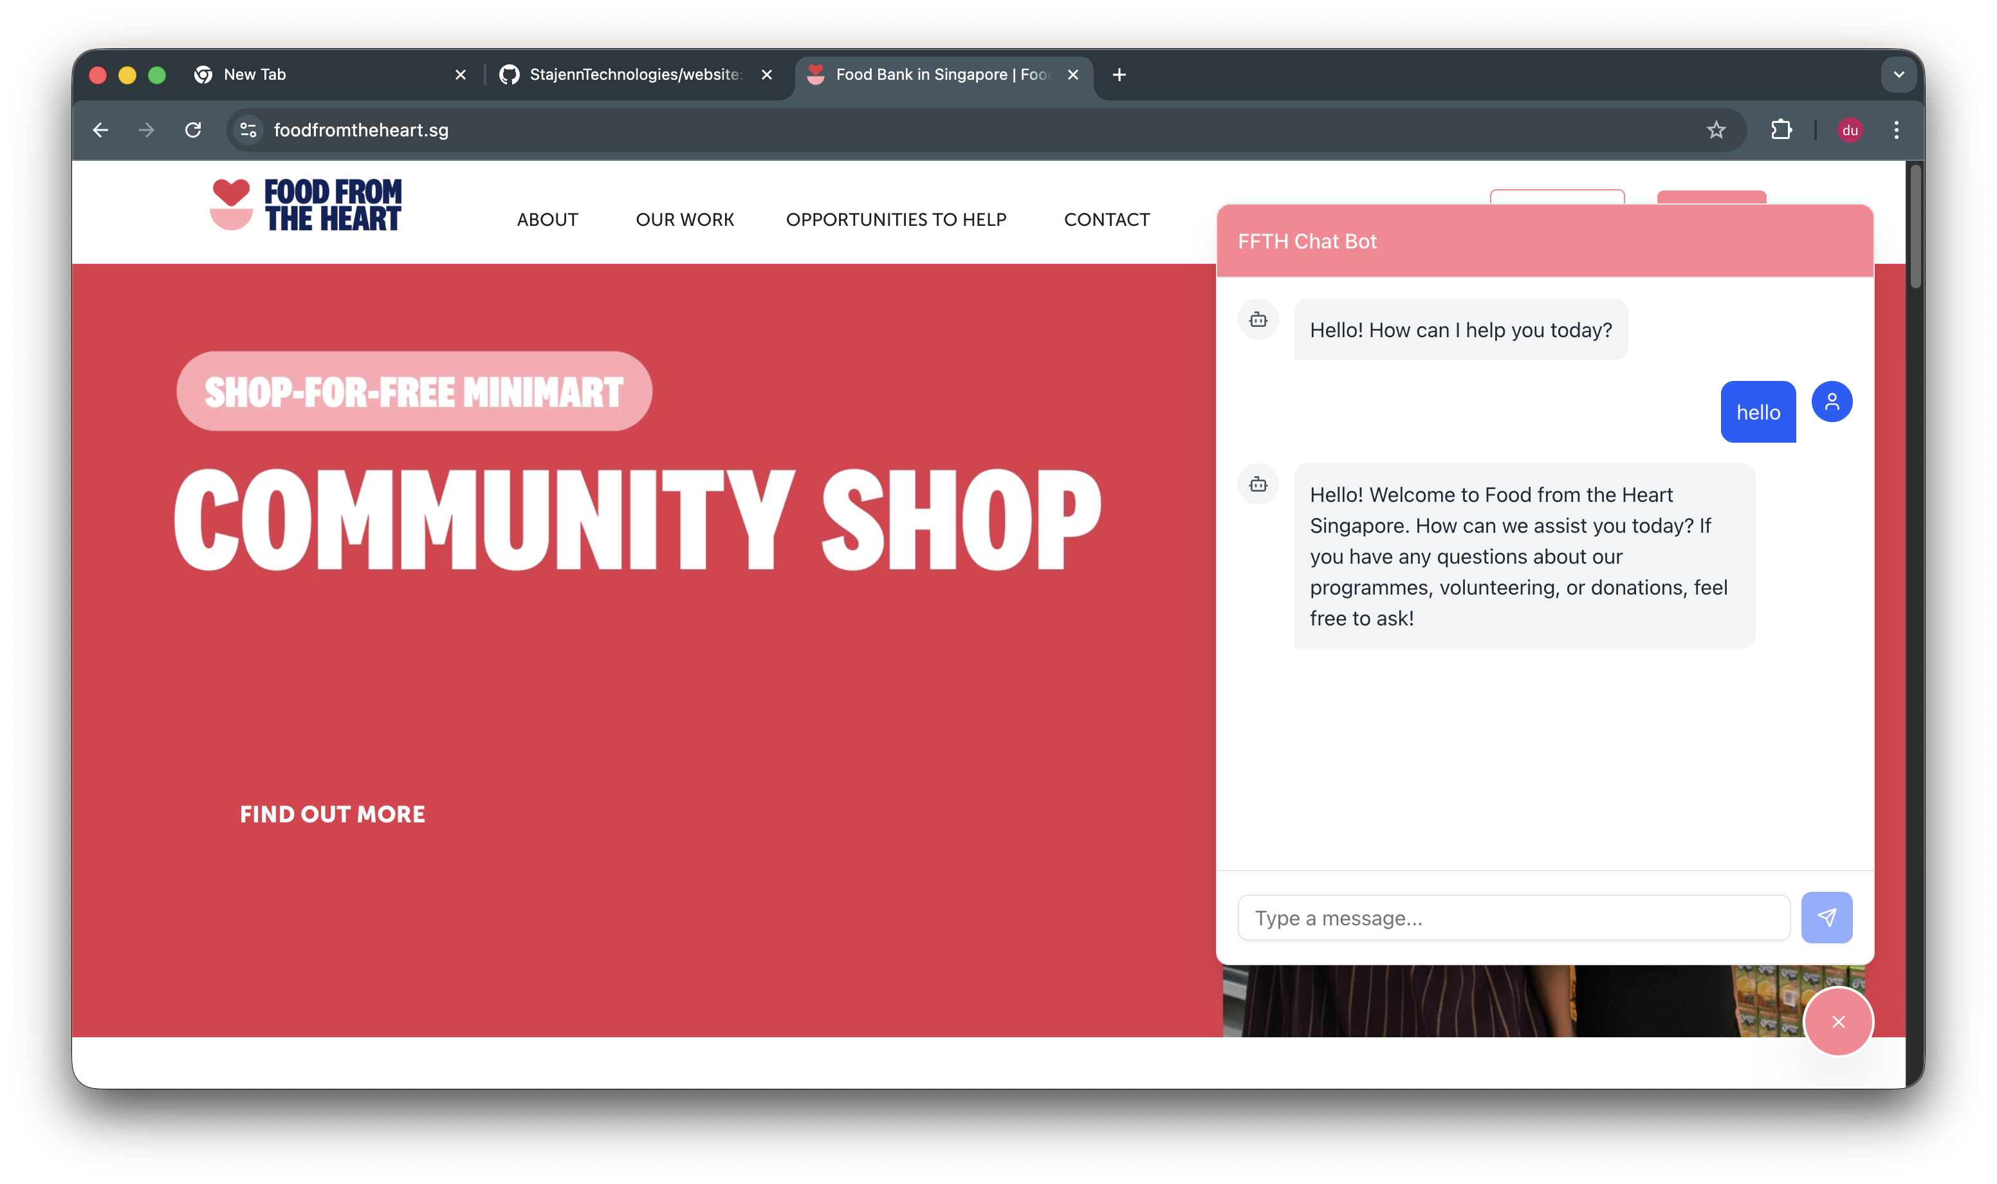Click the FFTH Chat Bot header title
1997x1184 pixels.
pos(1307,241)
